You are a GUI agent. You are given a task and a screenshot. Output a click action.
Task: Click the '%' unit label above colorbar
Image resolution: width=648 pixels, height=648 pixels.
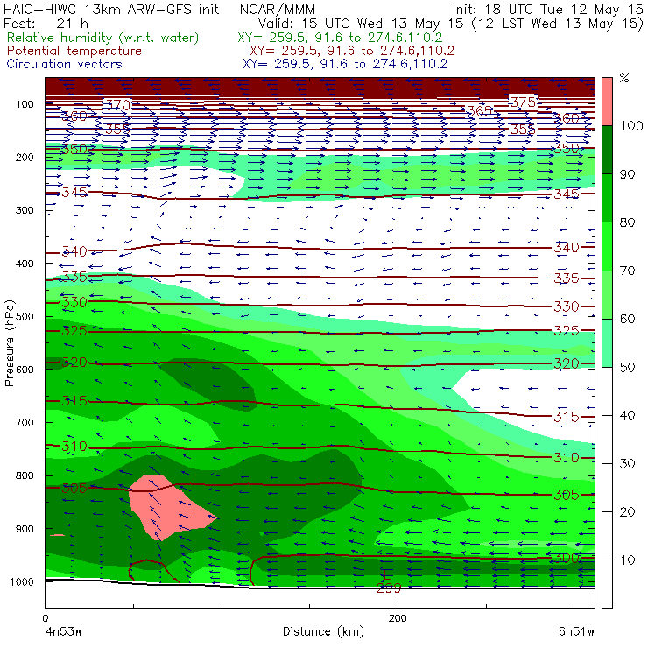pyautogui.click(x=624, y=78)
